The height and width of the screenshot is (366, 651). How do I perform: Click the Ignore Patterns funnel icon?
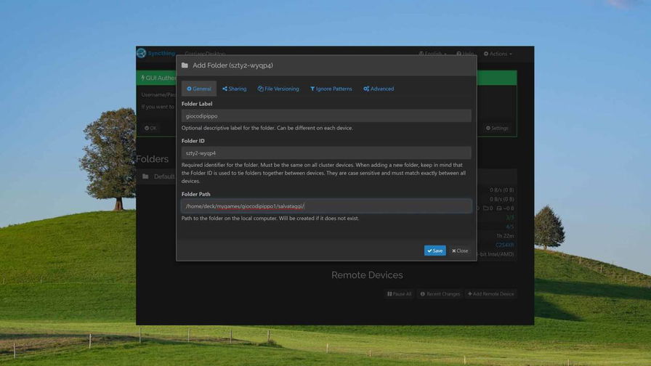pos(312,89)
